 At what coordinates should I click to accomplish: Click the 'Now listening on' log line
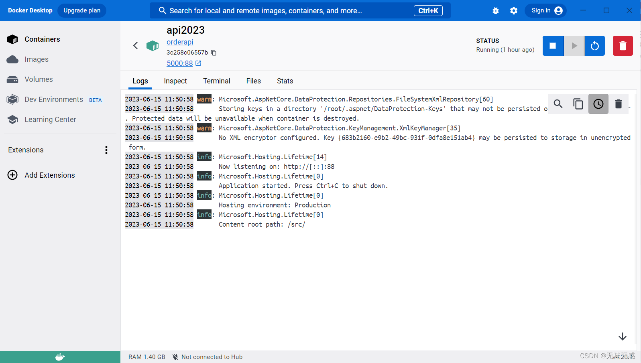(277, 166)
